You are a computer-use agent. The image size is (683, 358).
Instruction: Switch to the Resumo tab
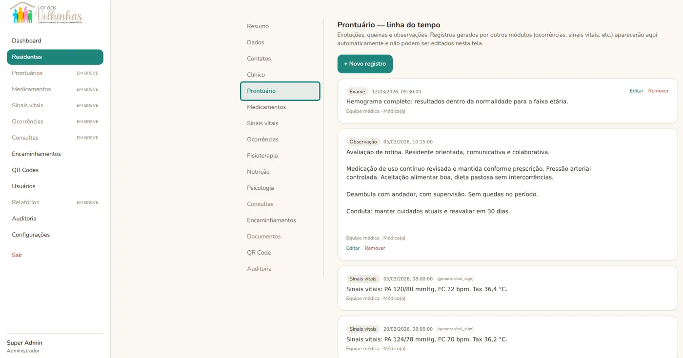click(280, 26)
